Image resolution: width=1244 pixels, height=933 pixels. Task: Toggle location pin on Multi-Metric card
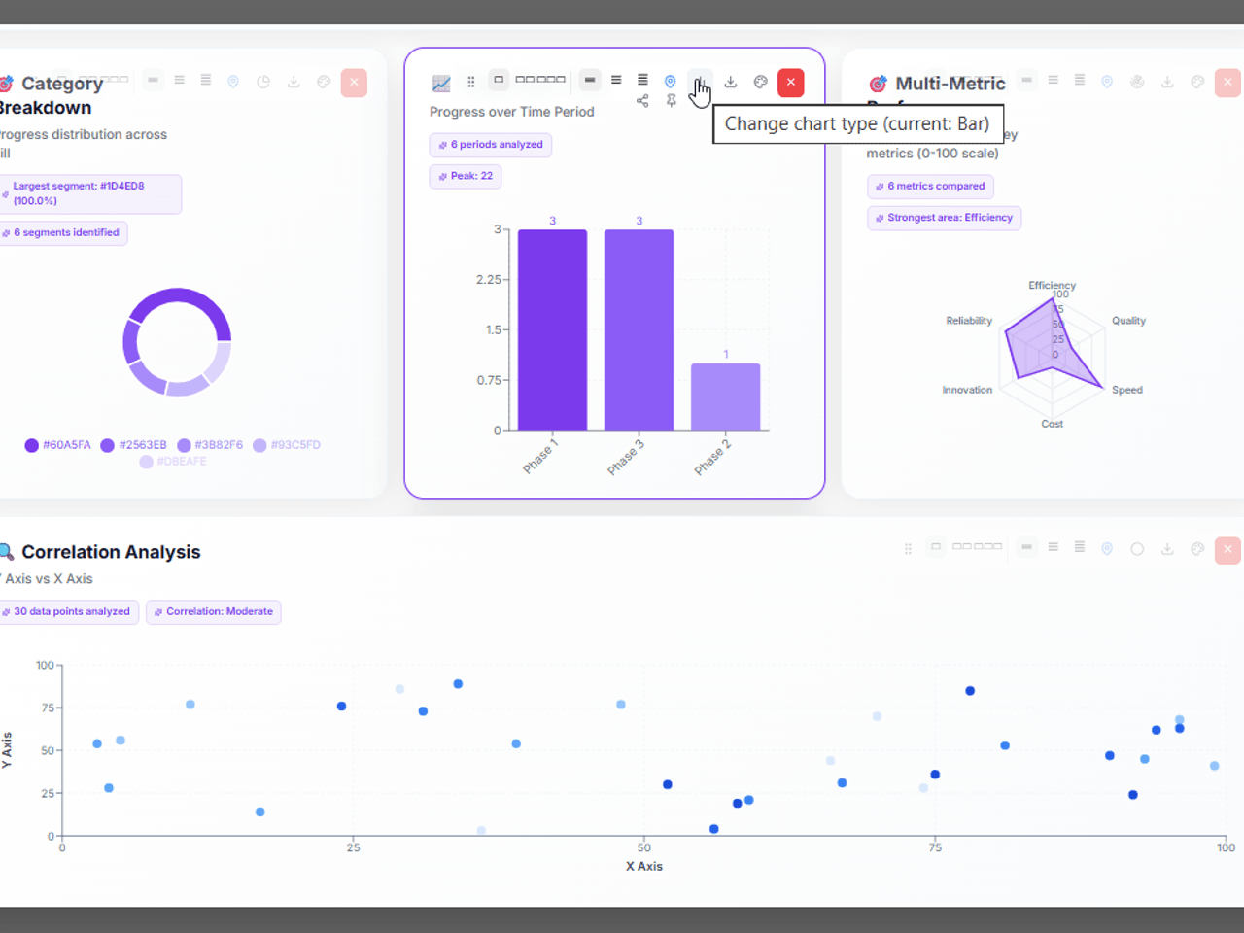coord(1107,82)
